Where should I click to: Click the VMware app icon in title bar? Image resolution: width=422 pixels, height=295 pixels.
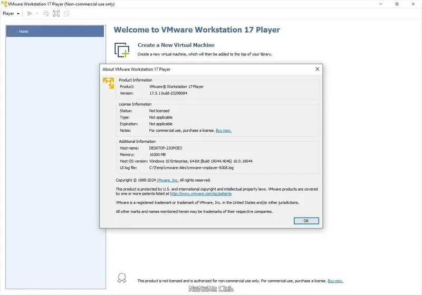click(4, 4)
